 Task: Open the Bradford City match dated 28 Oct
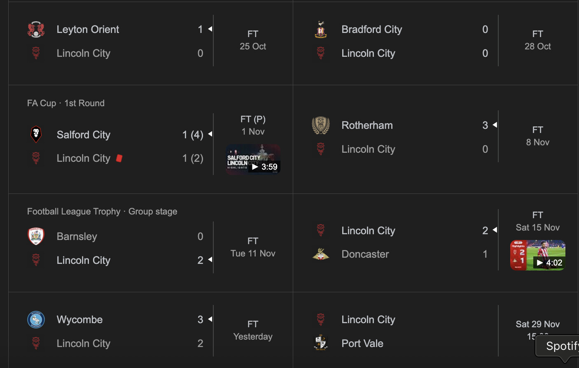tap(537, 40)
